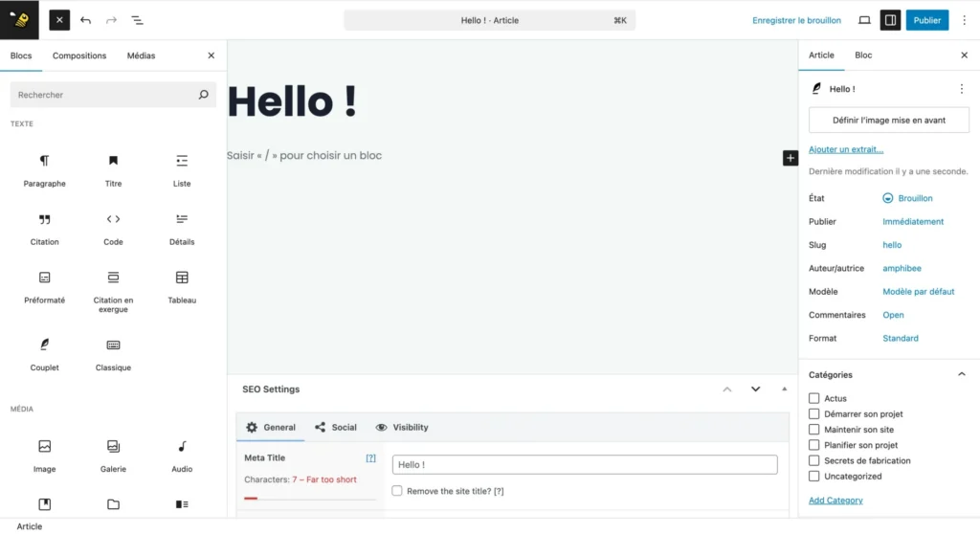Select the Blocs tab
Viewport: 980px width, 534px height.
click(21, 56)
